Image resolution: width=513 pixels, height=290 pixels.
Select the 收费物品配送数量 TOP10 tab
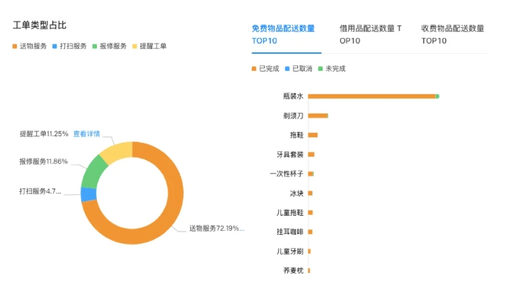(x=452, y=34)
